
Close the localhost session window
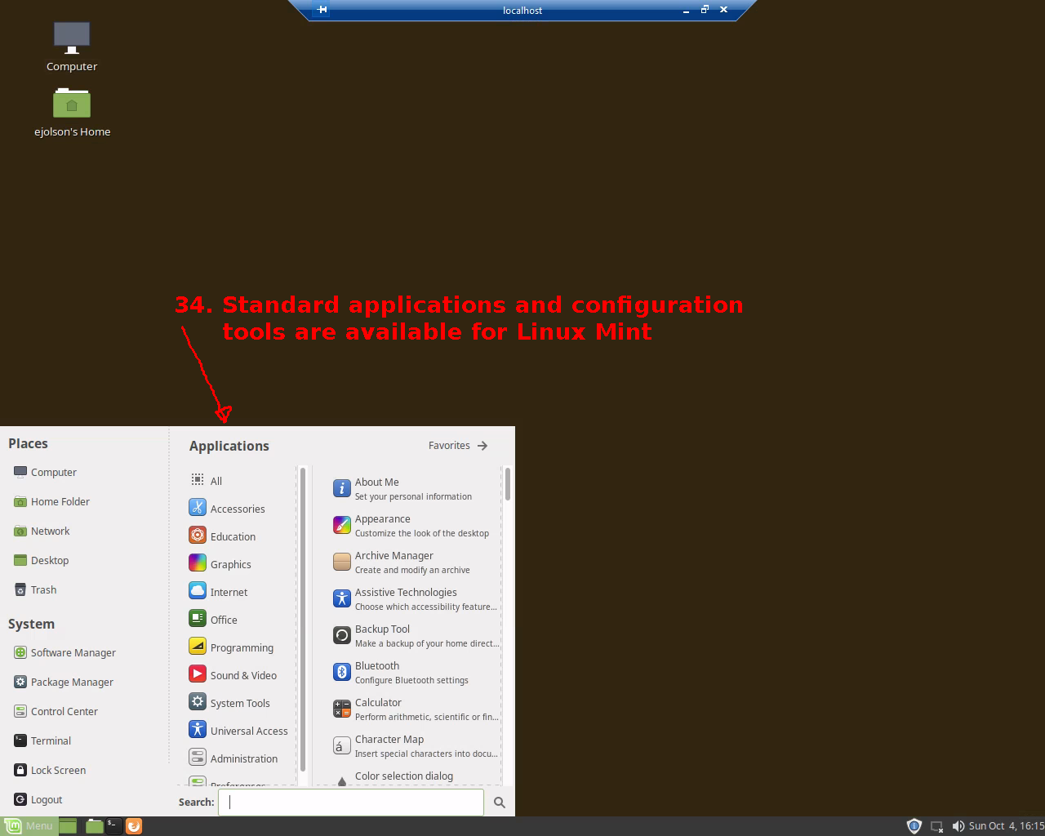[723, 10]
